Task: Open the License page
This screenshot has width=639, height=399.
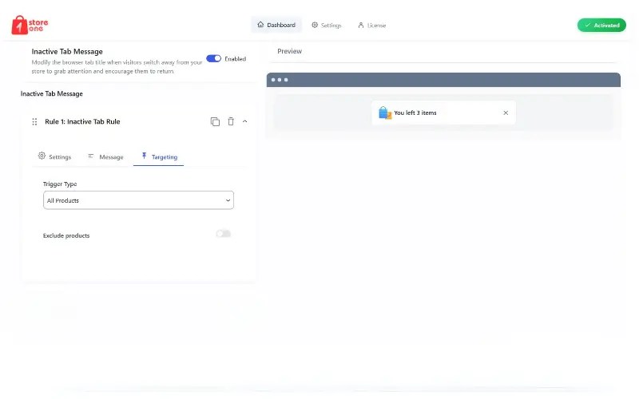Action: [x=371, y=26]
